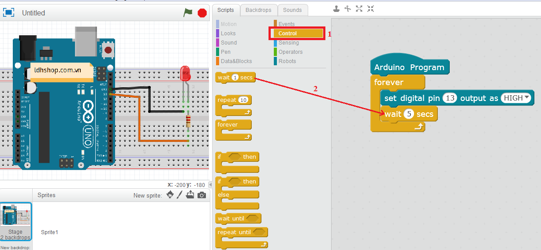Click 'set digital pin' block label
Viewport: 541px width, 250px height.
412,98
